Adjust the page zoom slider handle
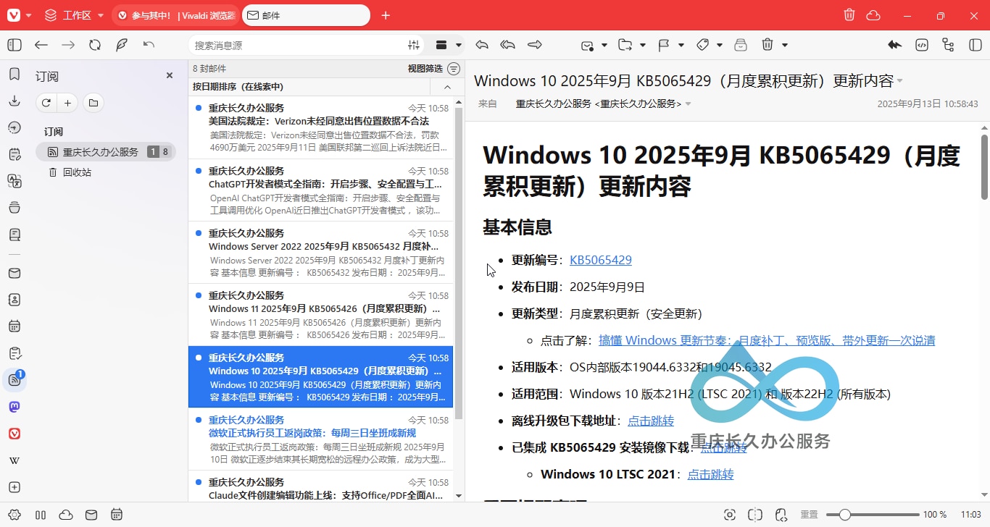This screenshot has width=990, height=527. [x=844, y=515]
